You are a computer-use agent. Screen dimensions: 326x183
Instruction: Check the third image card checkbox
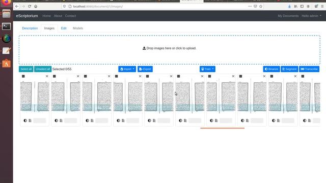(x=85, y=76)
